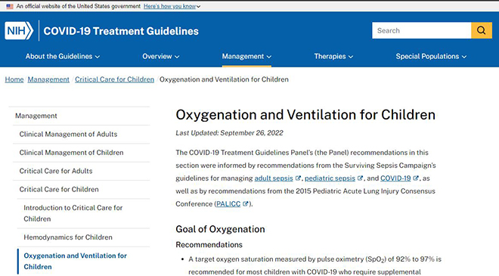Open Hemodynamics for Children in sidebar
499x276 pixels.
point(68,237)
